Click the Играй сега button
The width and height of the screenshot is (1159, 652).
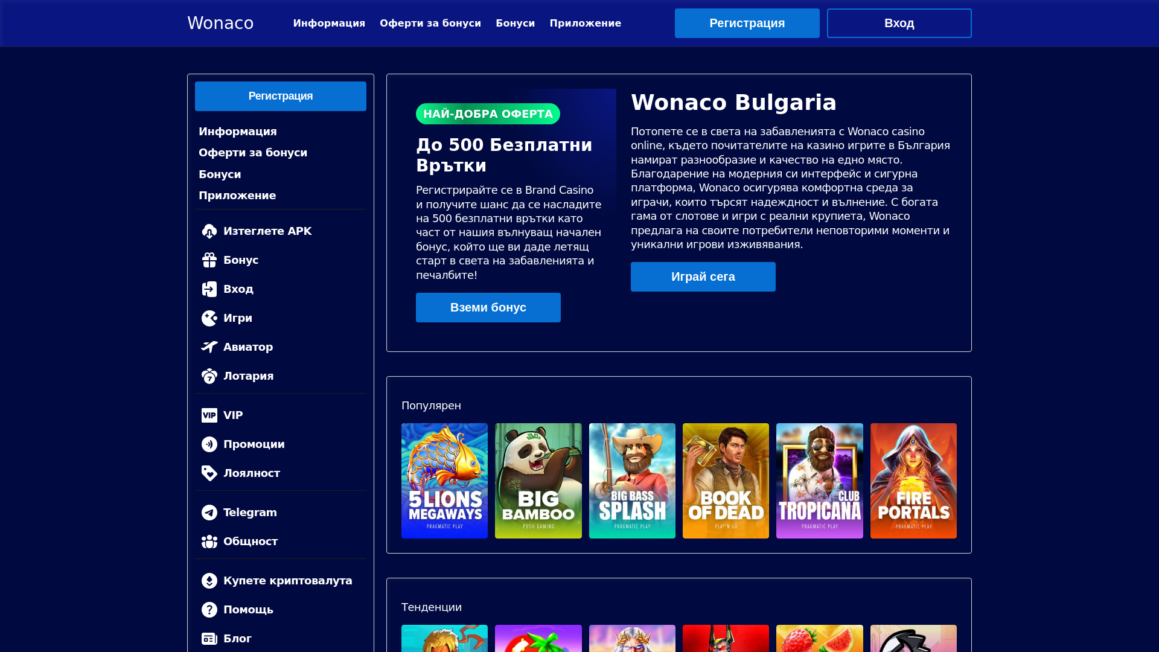[703, 276]
